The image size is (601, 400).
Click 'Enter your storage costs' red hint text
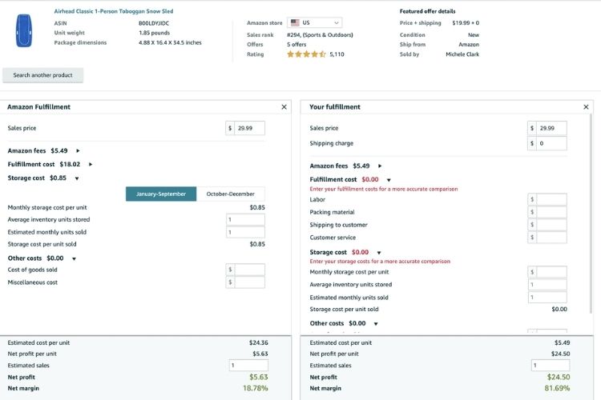tap(380, 262)
